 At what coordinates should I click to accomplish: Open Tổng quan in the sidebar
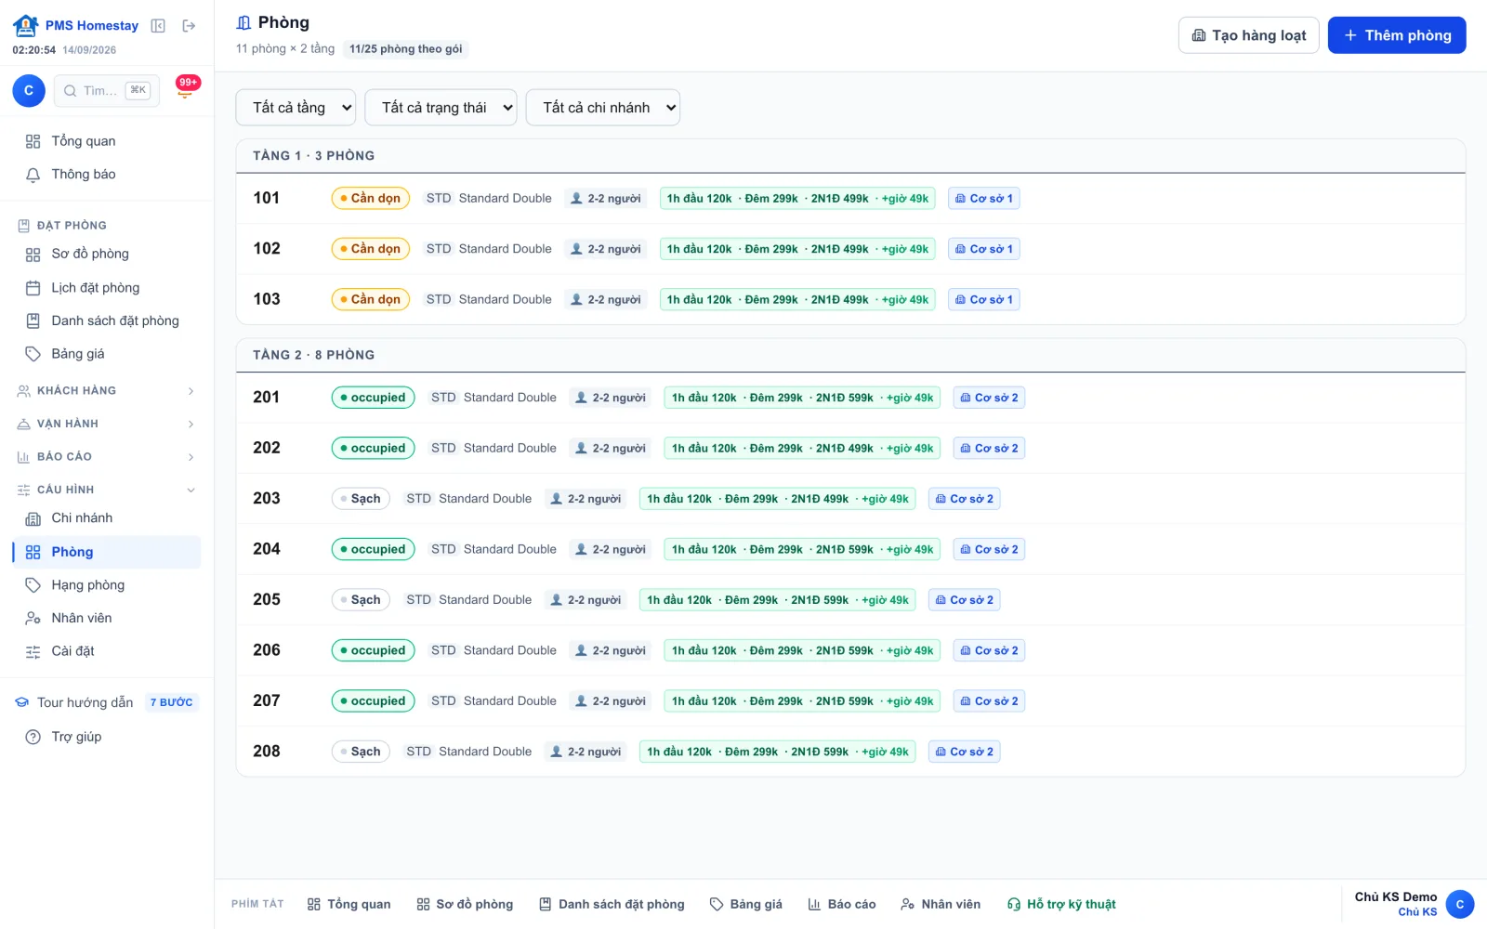pos(107,141)
